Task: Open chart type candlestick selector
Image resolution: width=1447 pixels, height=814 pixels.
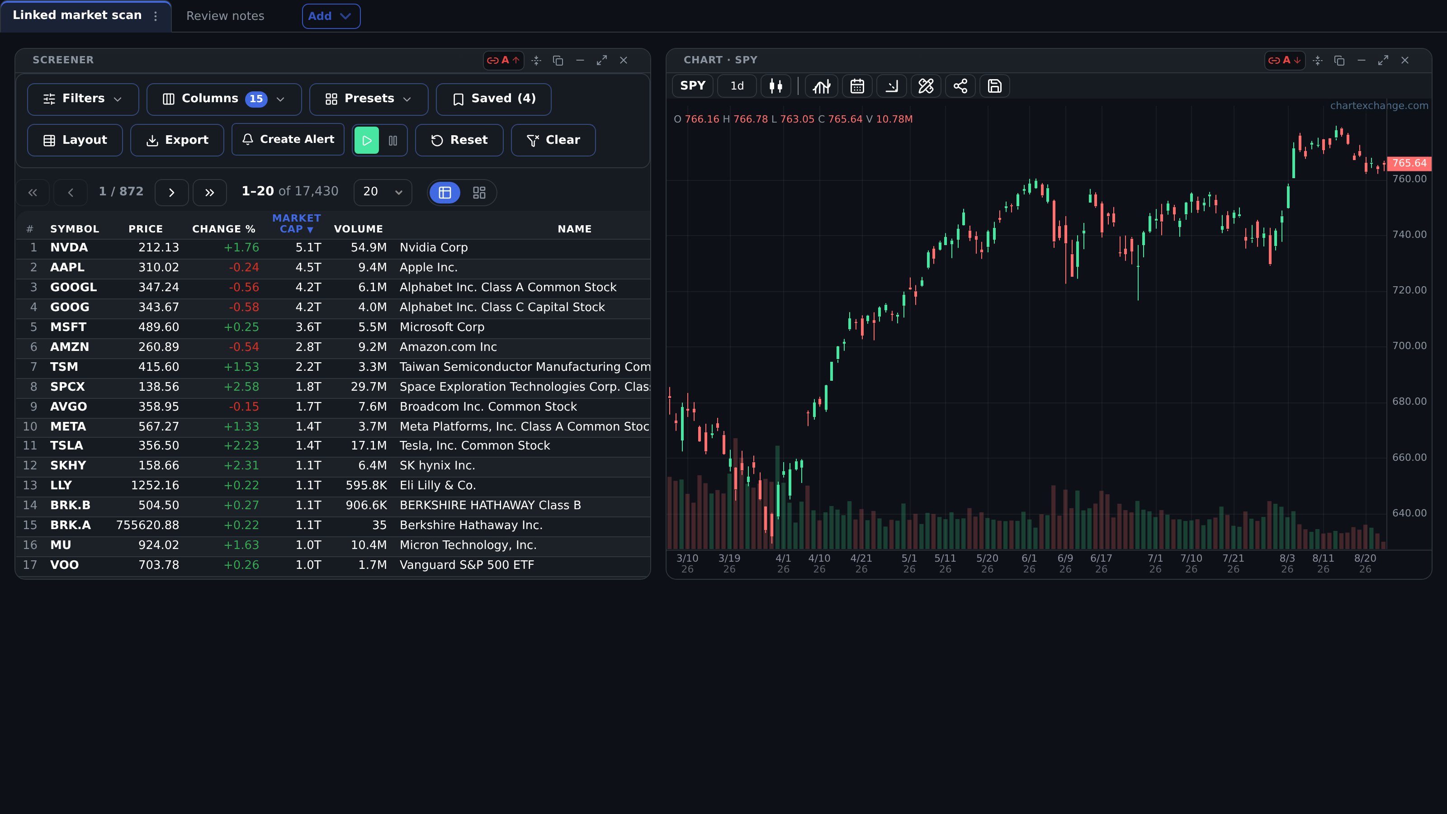Action: pos(776,86)
